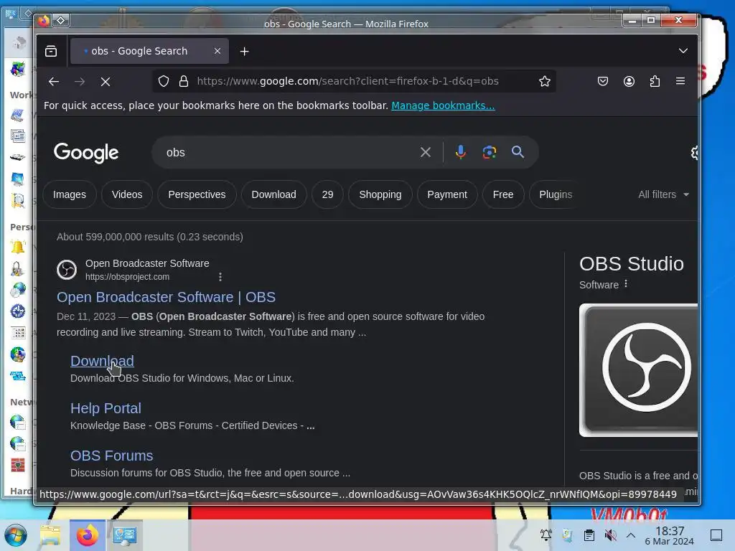
Task: Open more options beside OBS Studio Software
Action: click(x=626, y=284)
